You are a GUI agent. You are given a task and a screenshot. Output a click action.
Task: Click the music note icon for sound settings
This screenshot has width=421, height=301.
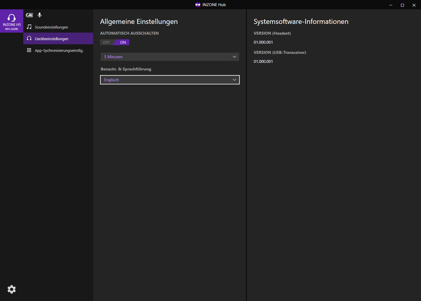[29, 27]
